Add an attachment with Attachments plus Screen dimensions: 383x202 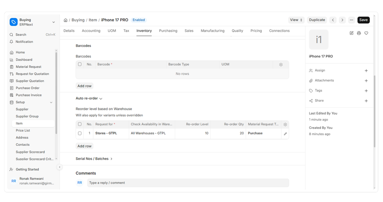[366, 81]
